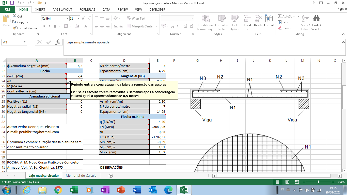Click the Merge & Center button
This screenshot has width=347, height=195.
click(140, 26)
